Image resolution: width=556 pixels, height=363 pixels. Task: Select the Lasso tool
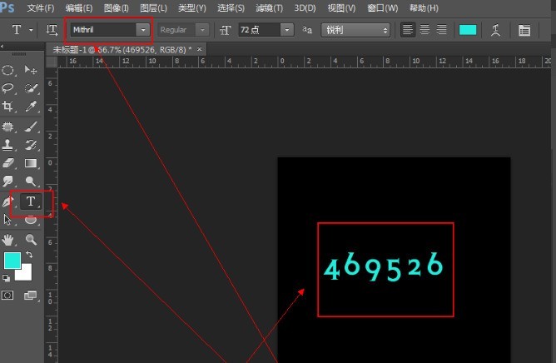pos(7,87)
